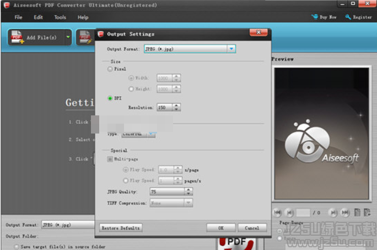This screenshot has height=250, width=377.
Task: Click Add File(s) PDF button
Action: pos(36,37)
